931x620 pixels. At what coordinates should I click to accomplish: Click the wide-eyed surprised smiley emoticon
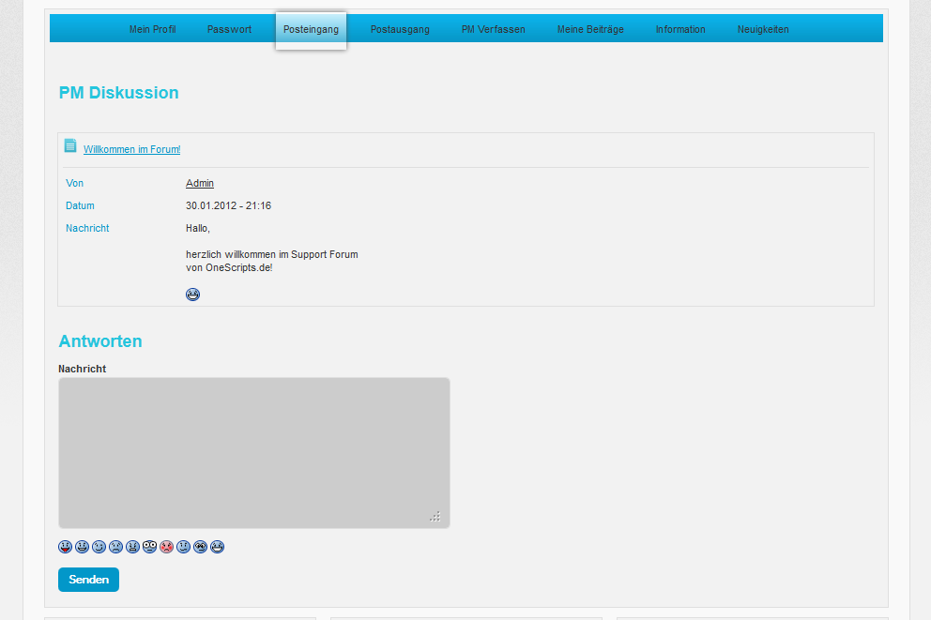pyautogui.click(x=149, y=547)
